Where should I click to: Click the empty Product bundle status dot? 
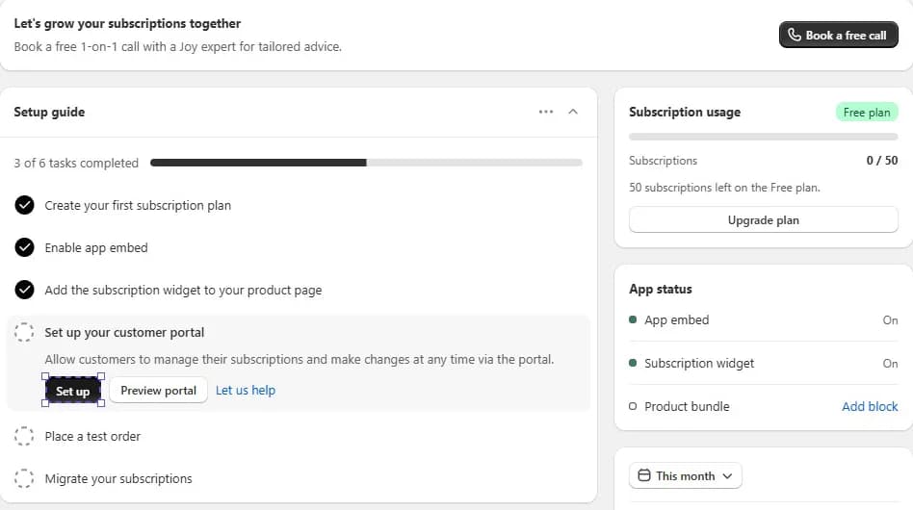tap(633, 406)
